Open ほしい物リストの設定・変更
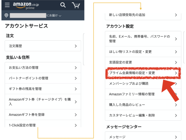This screenshot has height=140, width=186. (143, 52)
